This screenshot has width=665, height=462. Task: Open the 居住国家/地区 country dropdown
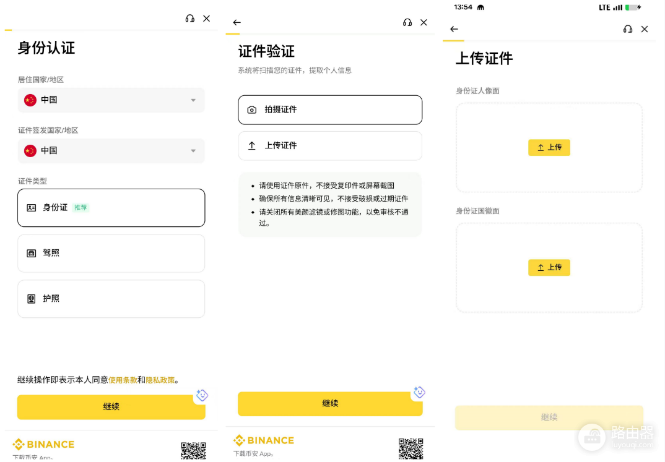pos(111,100)
